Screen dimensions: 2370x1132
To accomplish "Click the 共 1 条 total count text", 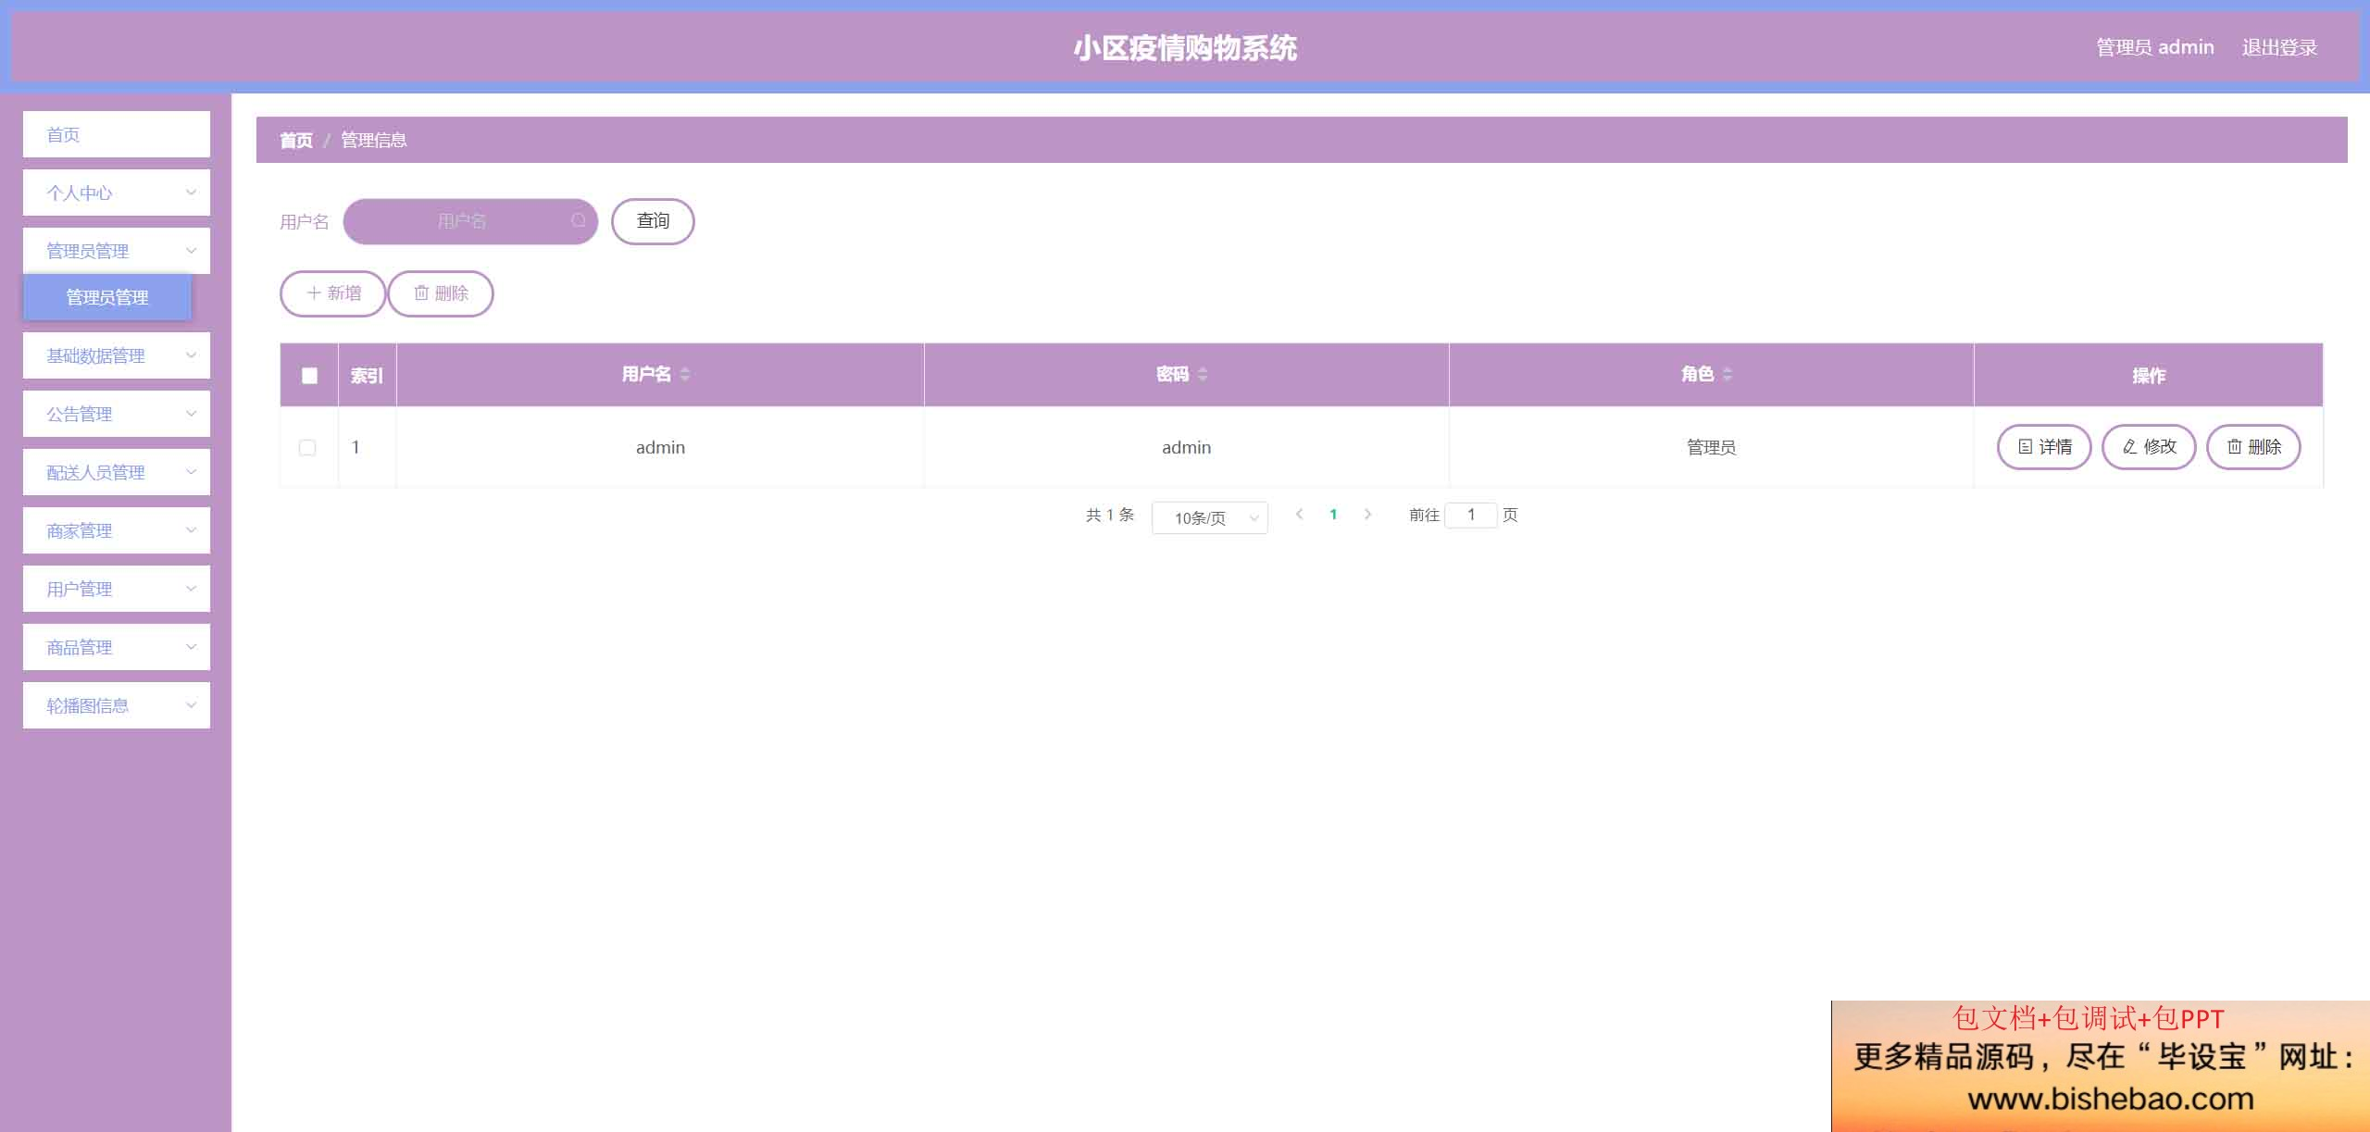I will (1110, 515).
